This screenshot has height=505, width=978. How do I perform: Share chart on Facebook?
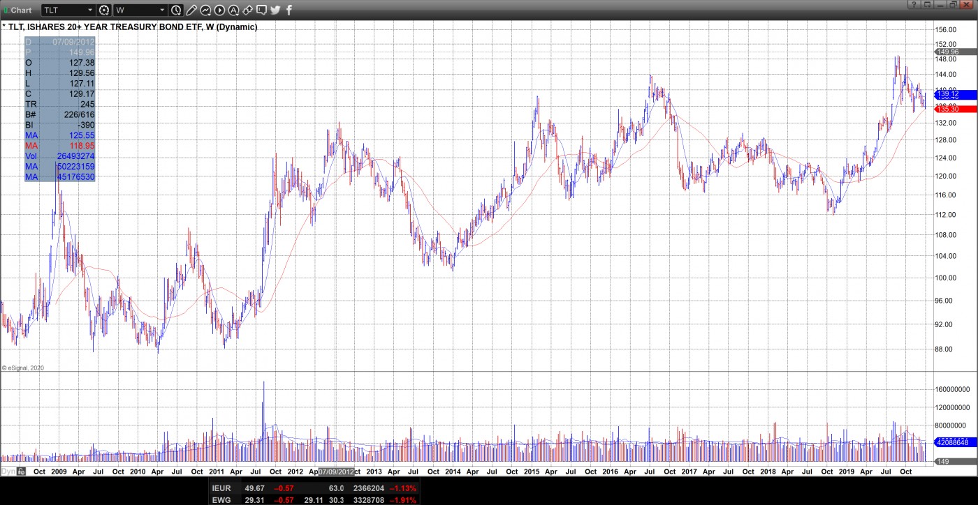click(289, 10)
